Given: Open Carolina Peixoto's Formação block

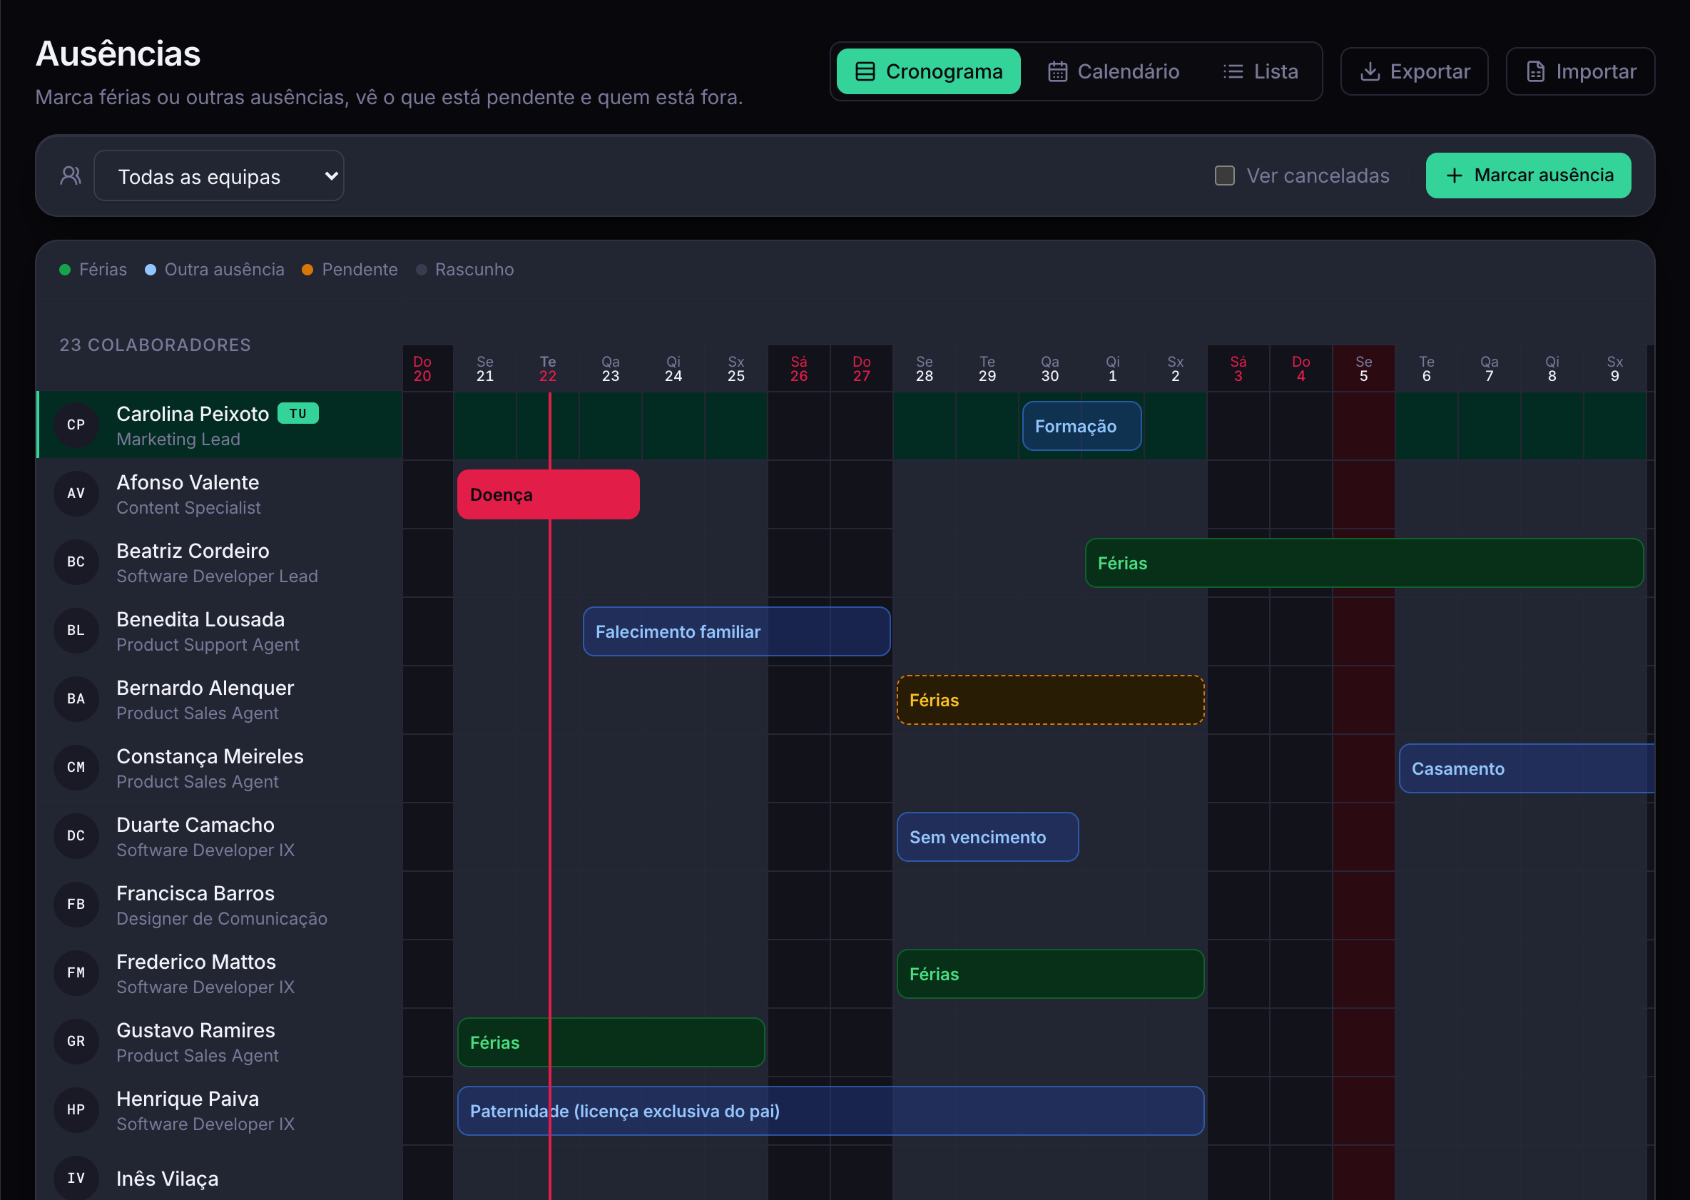Looking at the screenshot, I should click(x=1081, y=427).
